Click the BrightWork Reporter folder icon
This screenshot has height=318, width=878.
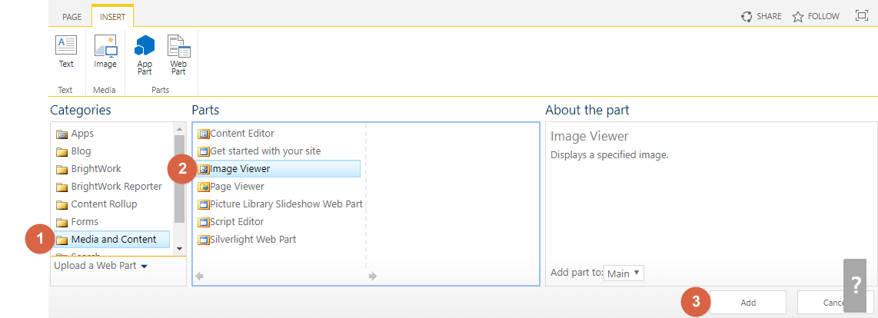(x=62, y=187)
